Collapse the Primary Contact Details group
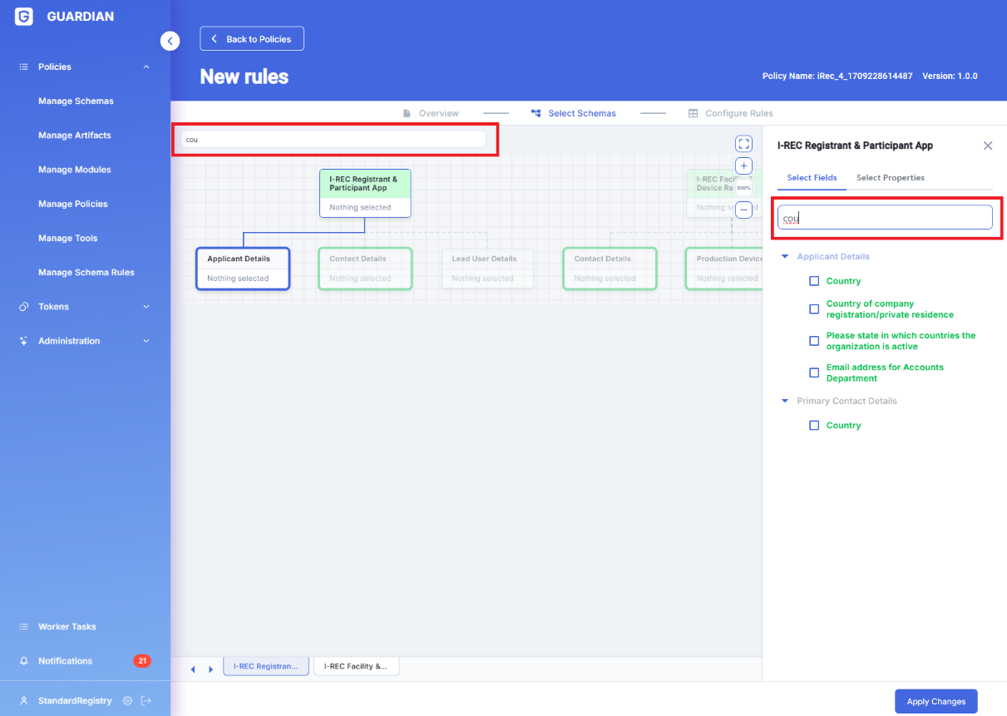The image size is (1007, 716). (785, 401)
